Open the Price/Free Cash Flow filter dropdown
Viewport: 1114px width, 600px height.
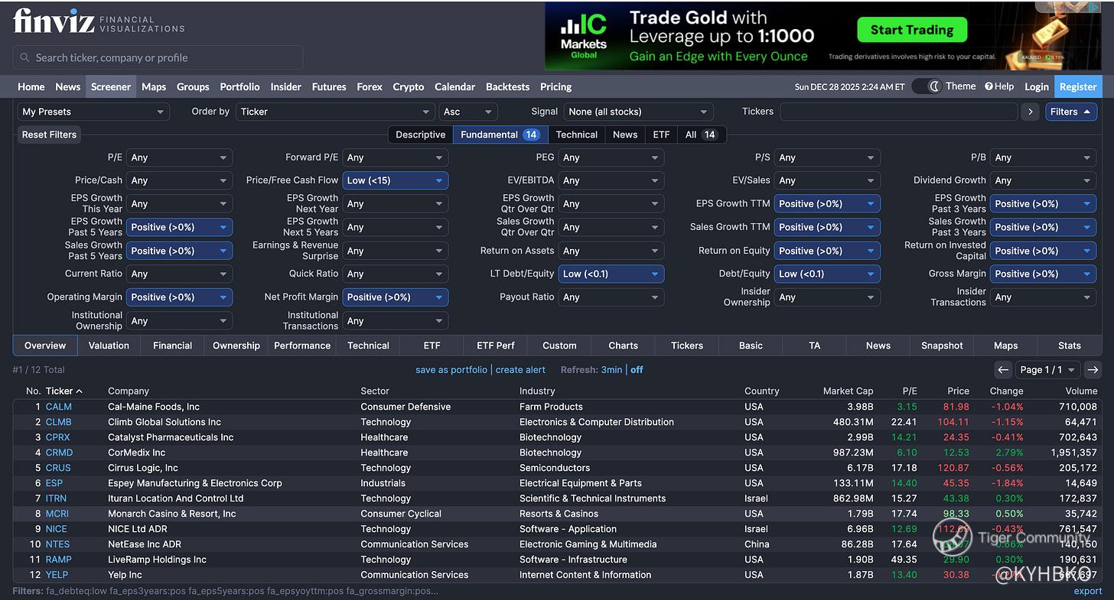pos(395,180)
